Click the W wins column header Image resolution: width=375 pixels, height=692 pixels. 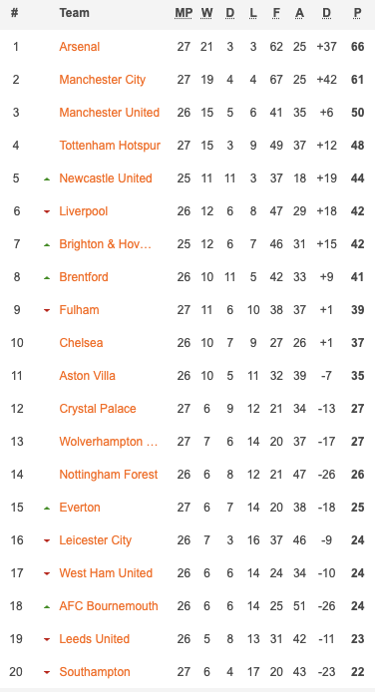click(206, 13)
